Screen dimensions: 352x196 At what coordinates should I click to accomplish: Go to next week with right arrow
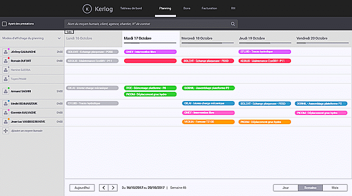coord(113,188)
